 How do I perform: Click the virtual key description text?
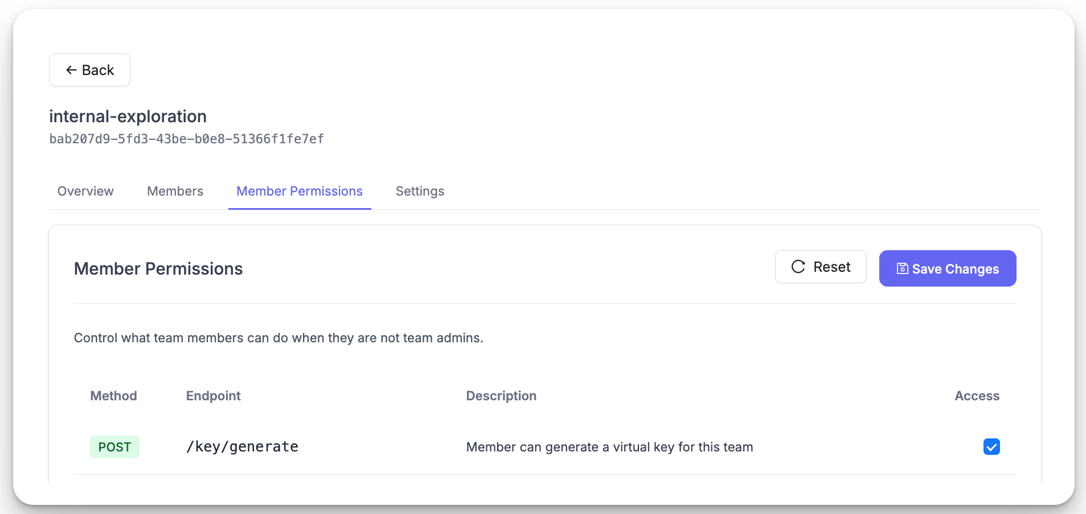(609, 447)
